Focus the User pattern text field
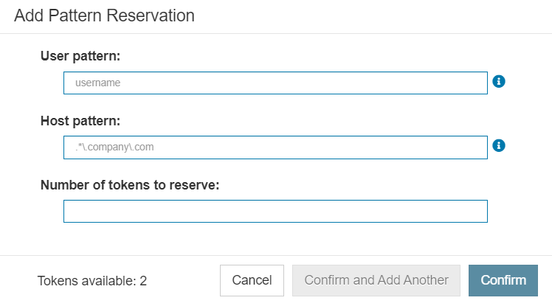This screenshot has width=552, height=306. (x=275, y=83)
